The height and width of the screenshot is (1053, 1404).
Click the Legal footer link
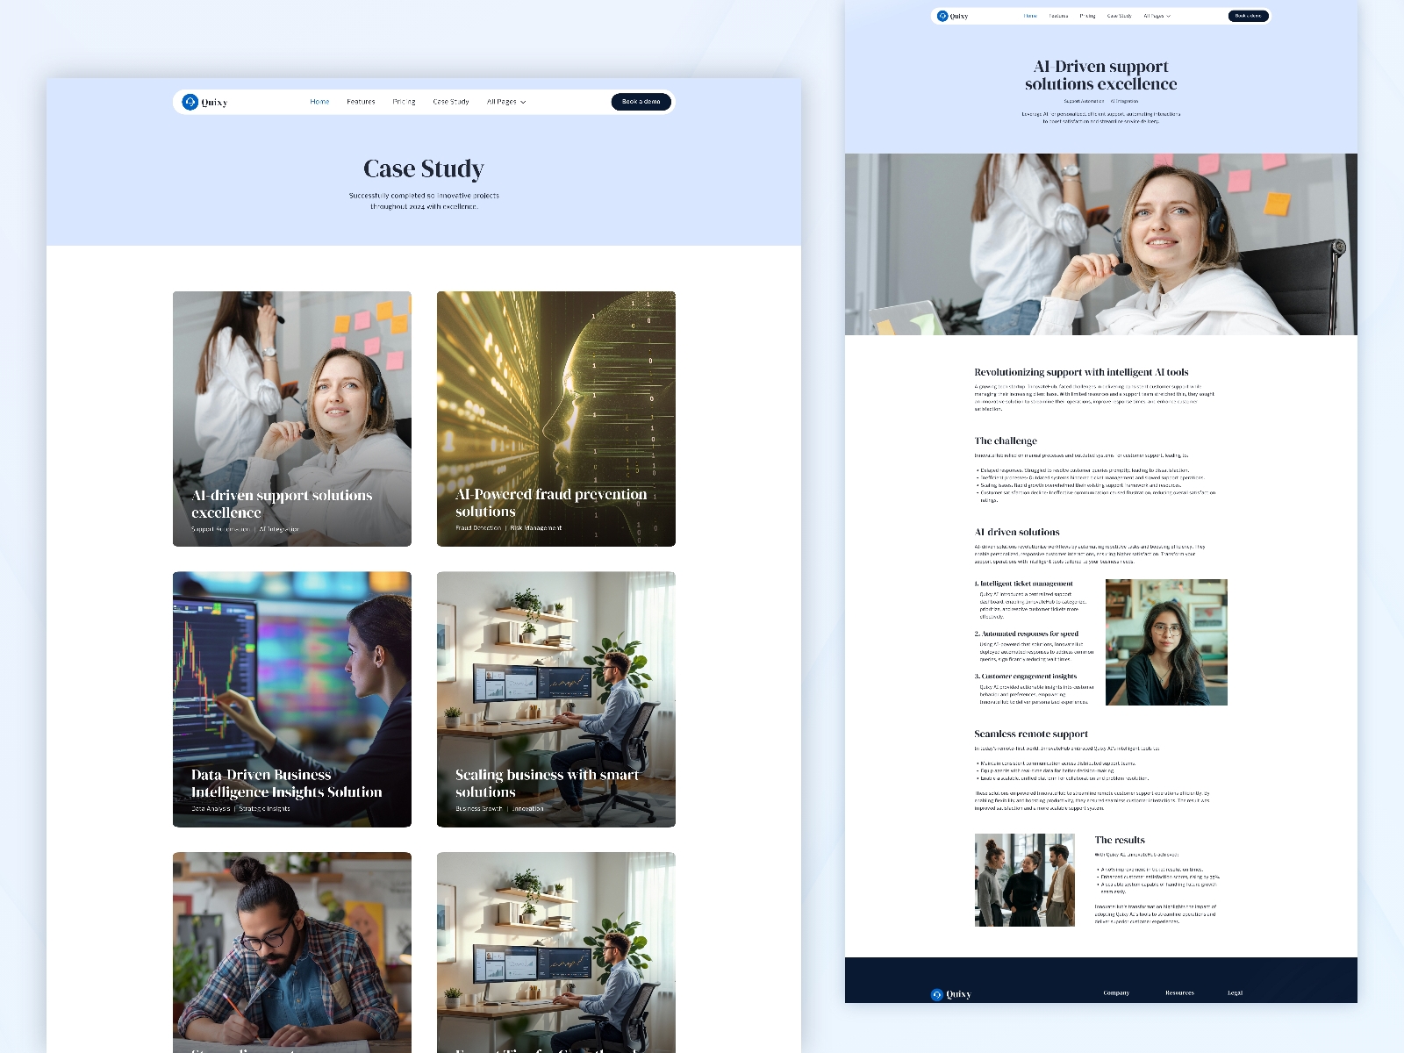click(1235, 993)
